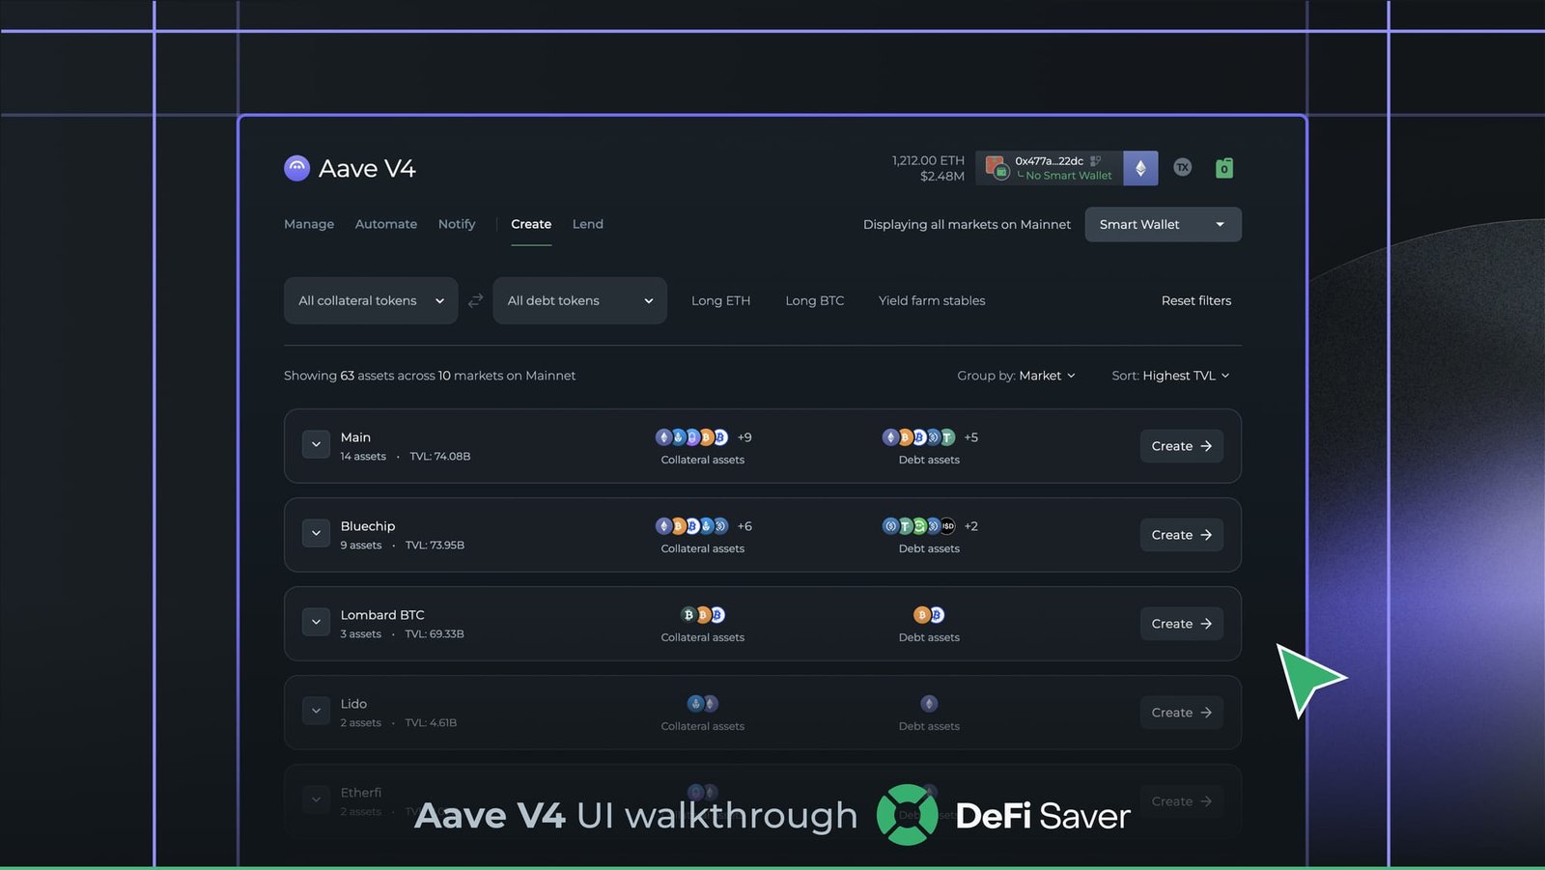1545x870 pixels.
Task: Open the TX transaction history icon
Action: (1182, 168)
